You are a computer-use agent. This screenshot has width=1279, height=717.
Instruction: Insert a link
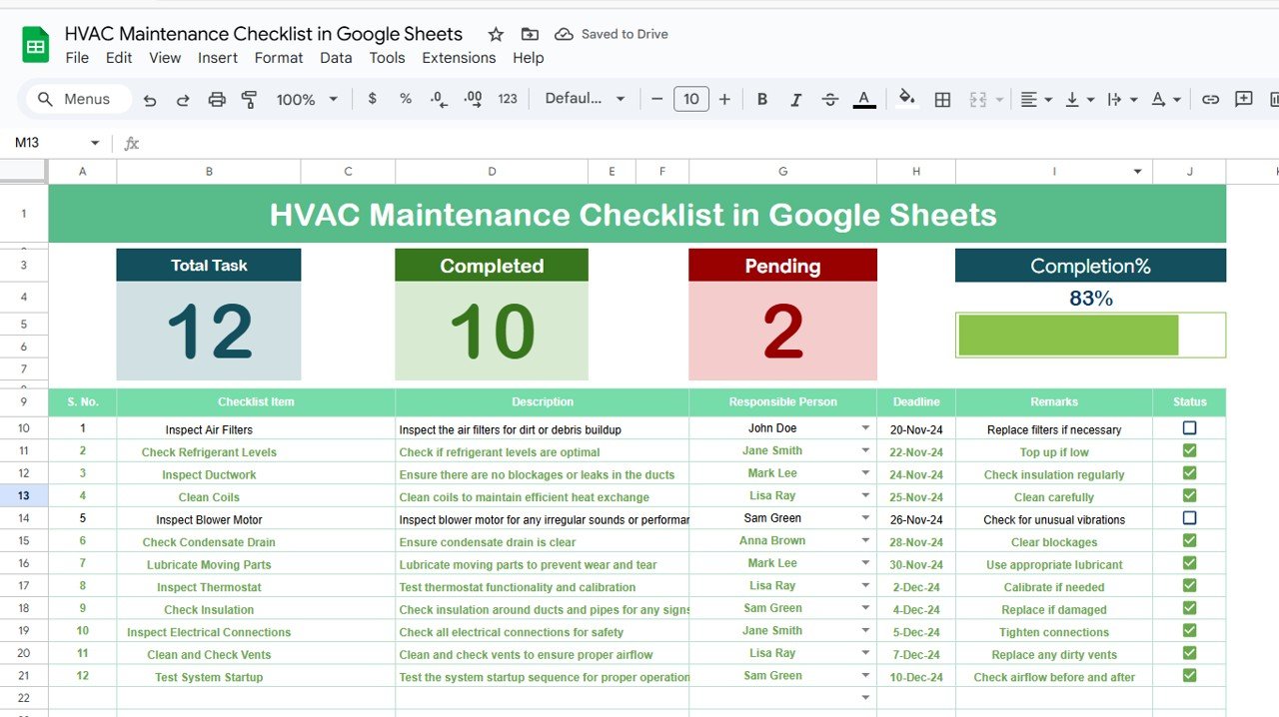1210,99
